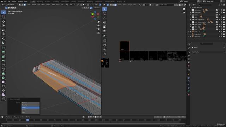Toggle visibility eye of wing collection

tap(221, 29)
